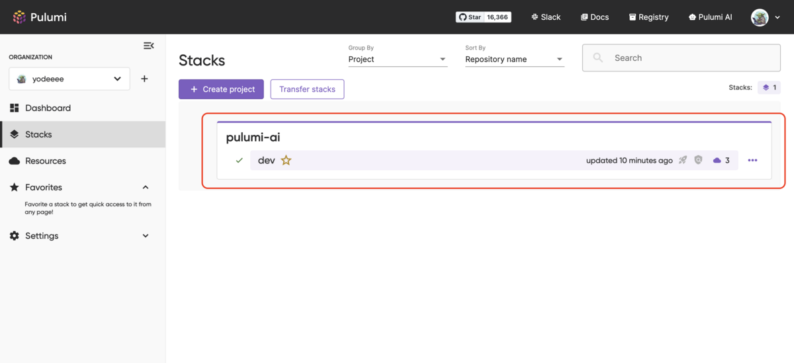Open the Registry link
Image resolution: width=794 pixels, height=363 pixels.
point(648,17)
